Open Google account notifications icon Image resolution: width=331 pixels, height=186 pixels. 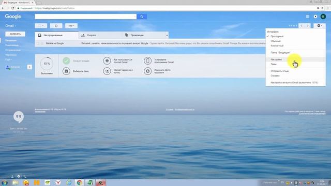[315, 17]
